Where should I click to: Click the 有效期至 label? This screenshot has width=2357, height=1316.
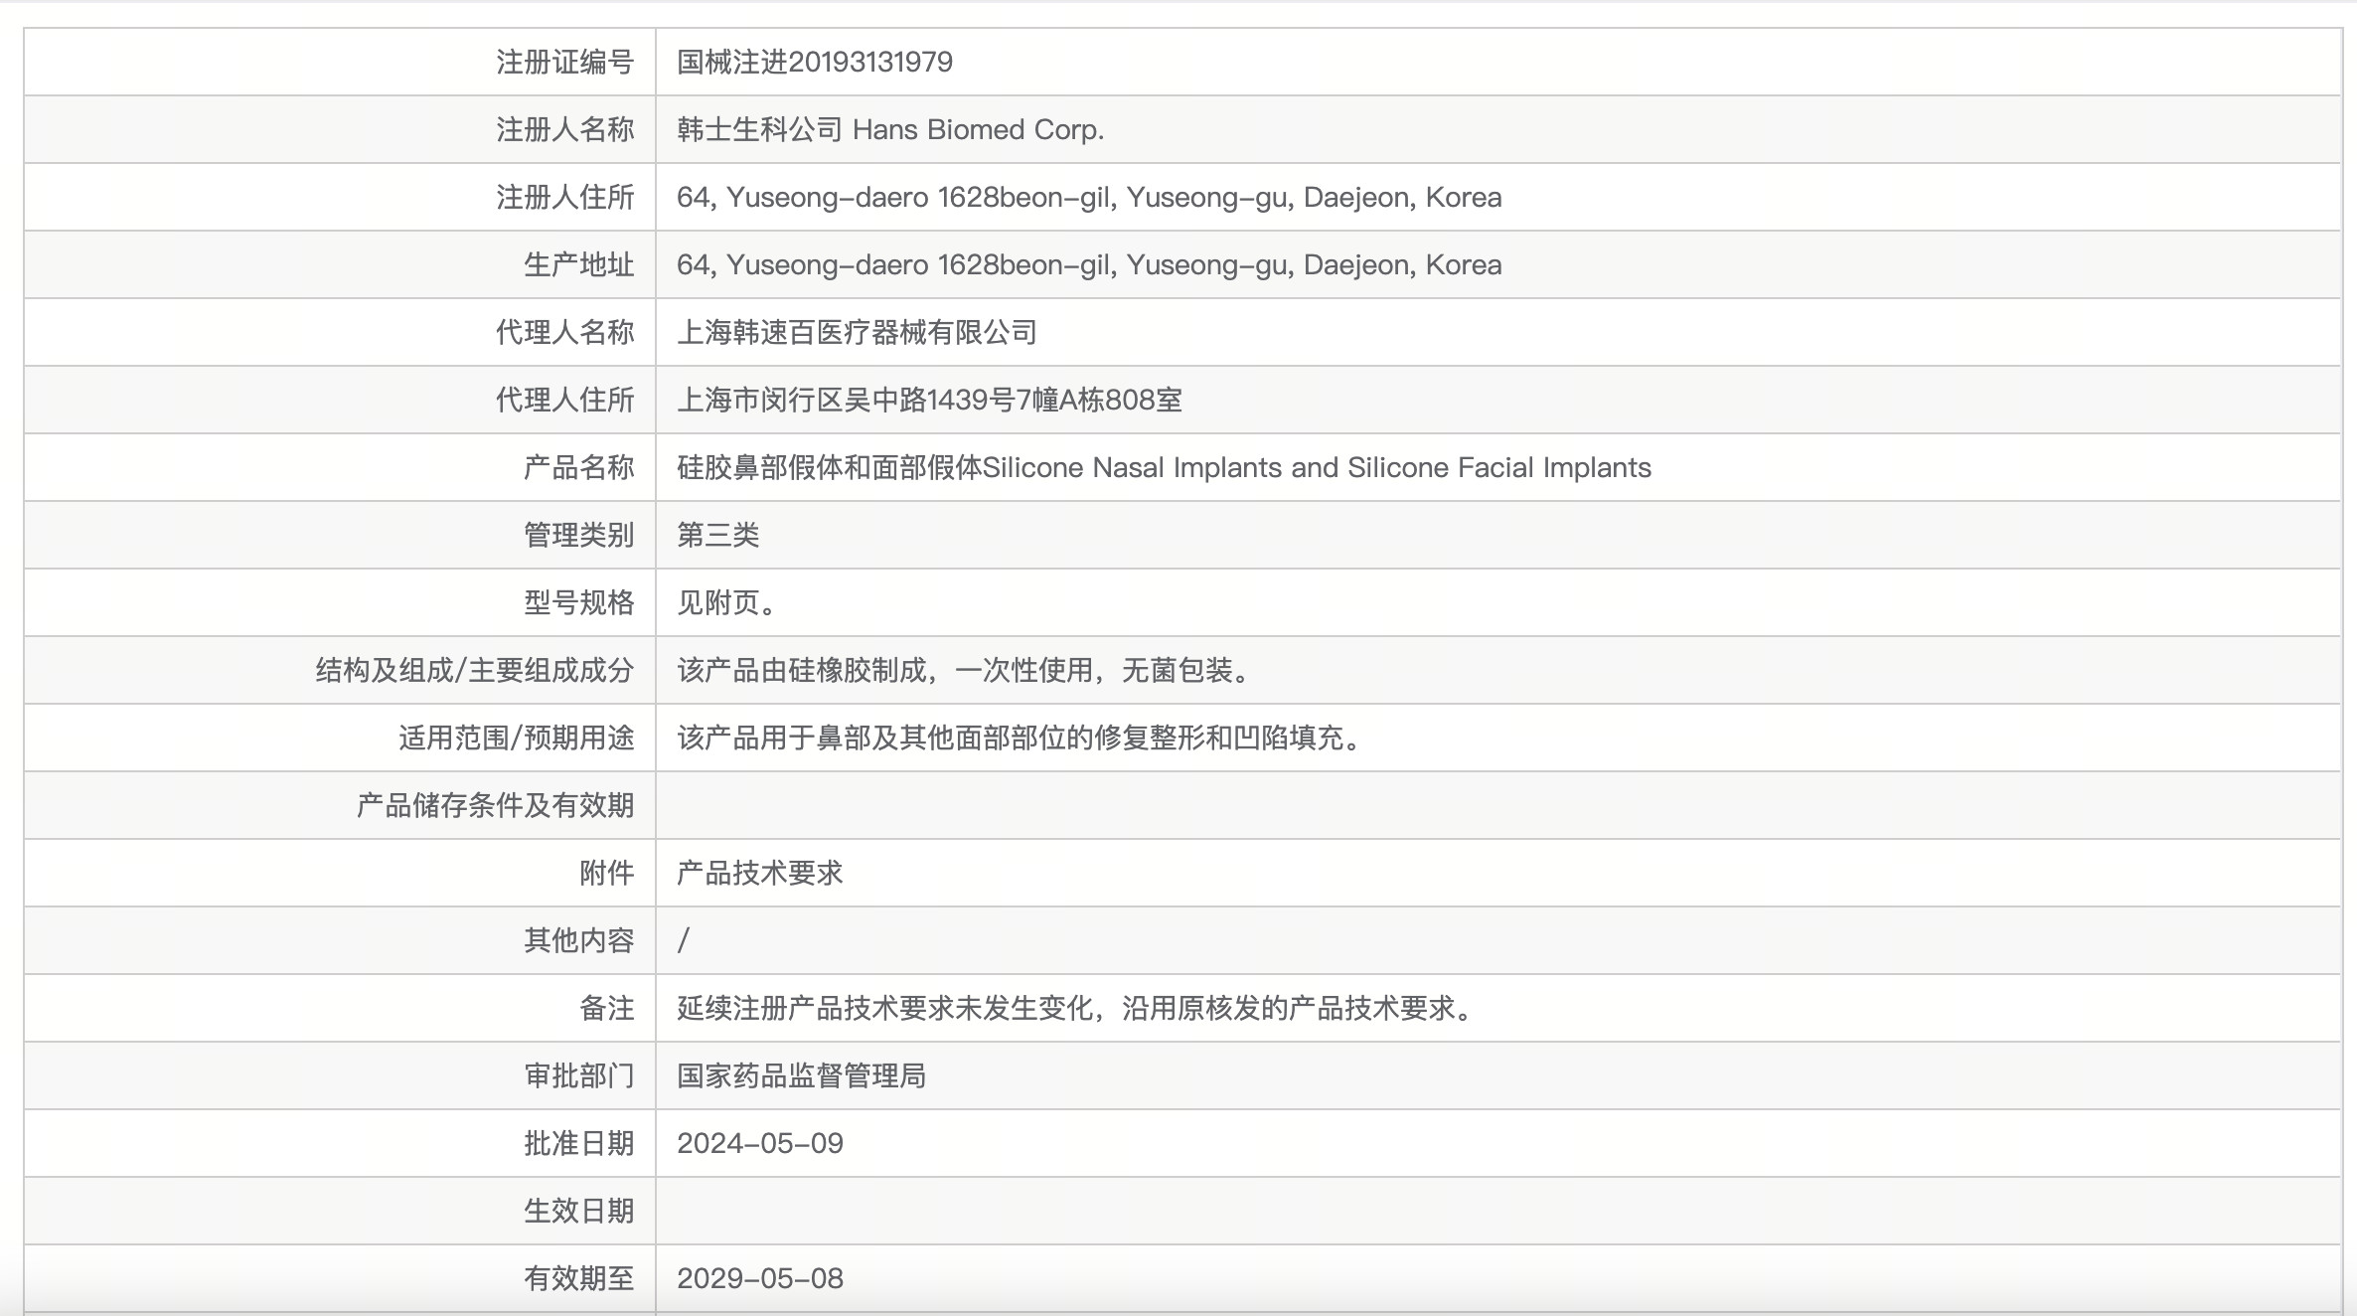tap(578, 1278)
